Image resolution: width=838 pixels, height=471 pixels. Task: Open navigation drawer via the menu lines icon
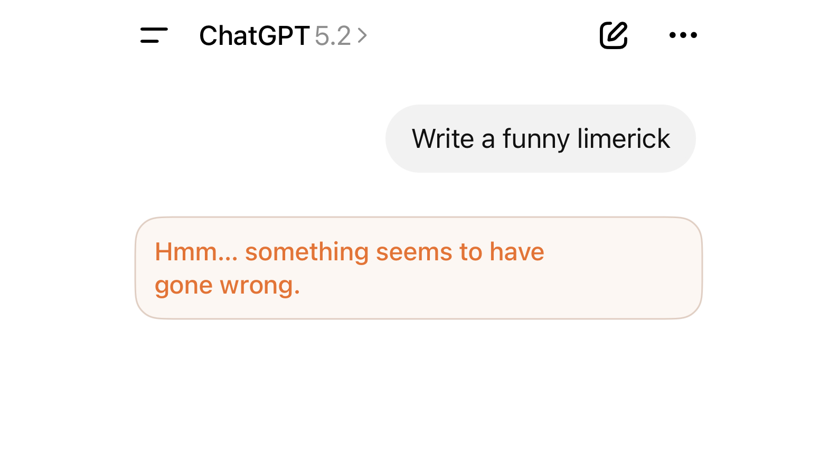(x=153, y=35)
